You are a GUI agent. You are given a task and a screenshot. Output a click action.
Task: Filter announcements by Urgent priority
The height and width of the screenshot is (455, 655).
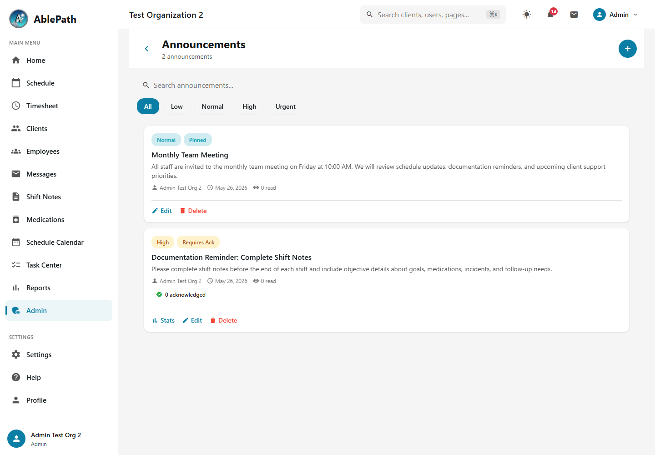286,106
